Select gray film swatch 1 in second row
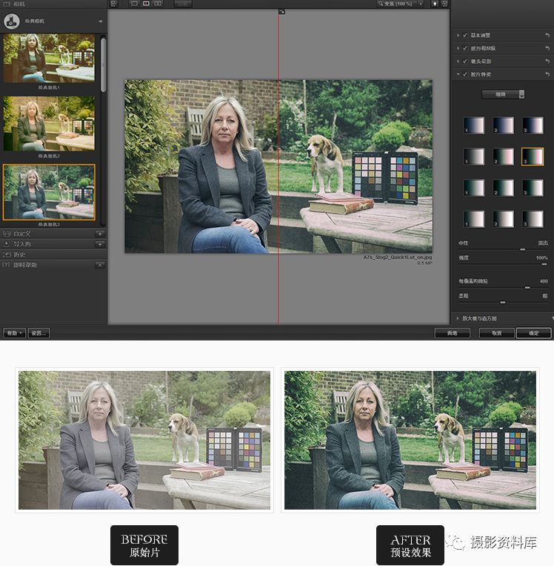 click(x=473, y=157)
